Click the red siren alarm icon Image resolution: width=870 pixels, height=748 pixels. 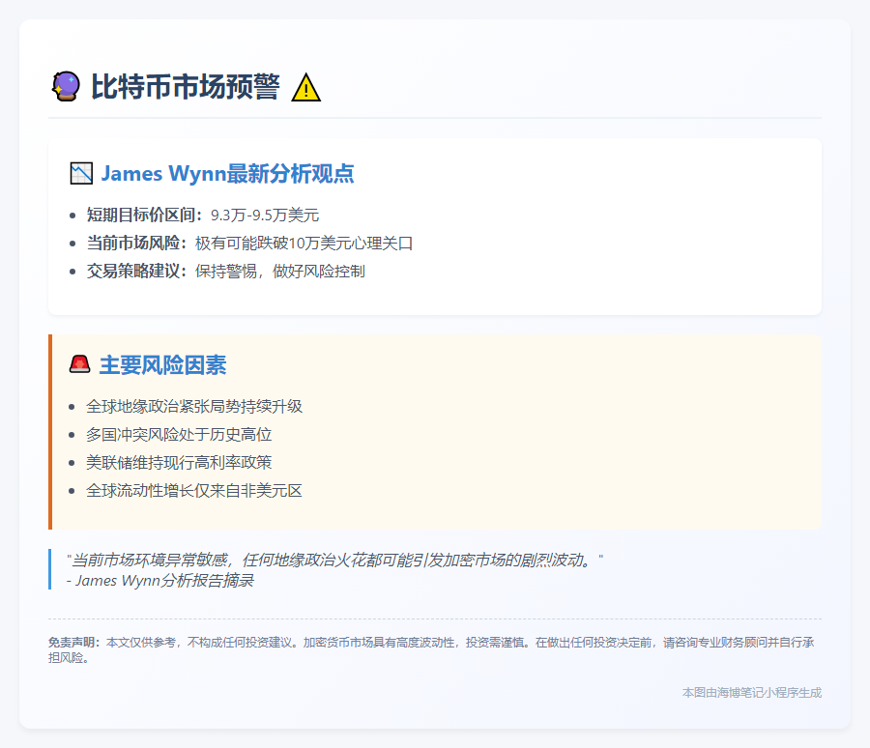point(80,364)
